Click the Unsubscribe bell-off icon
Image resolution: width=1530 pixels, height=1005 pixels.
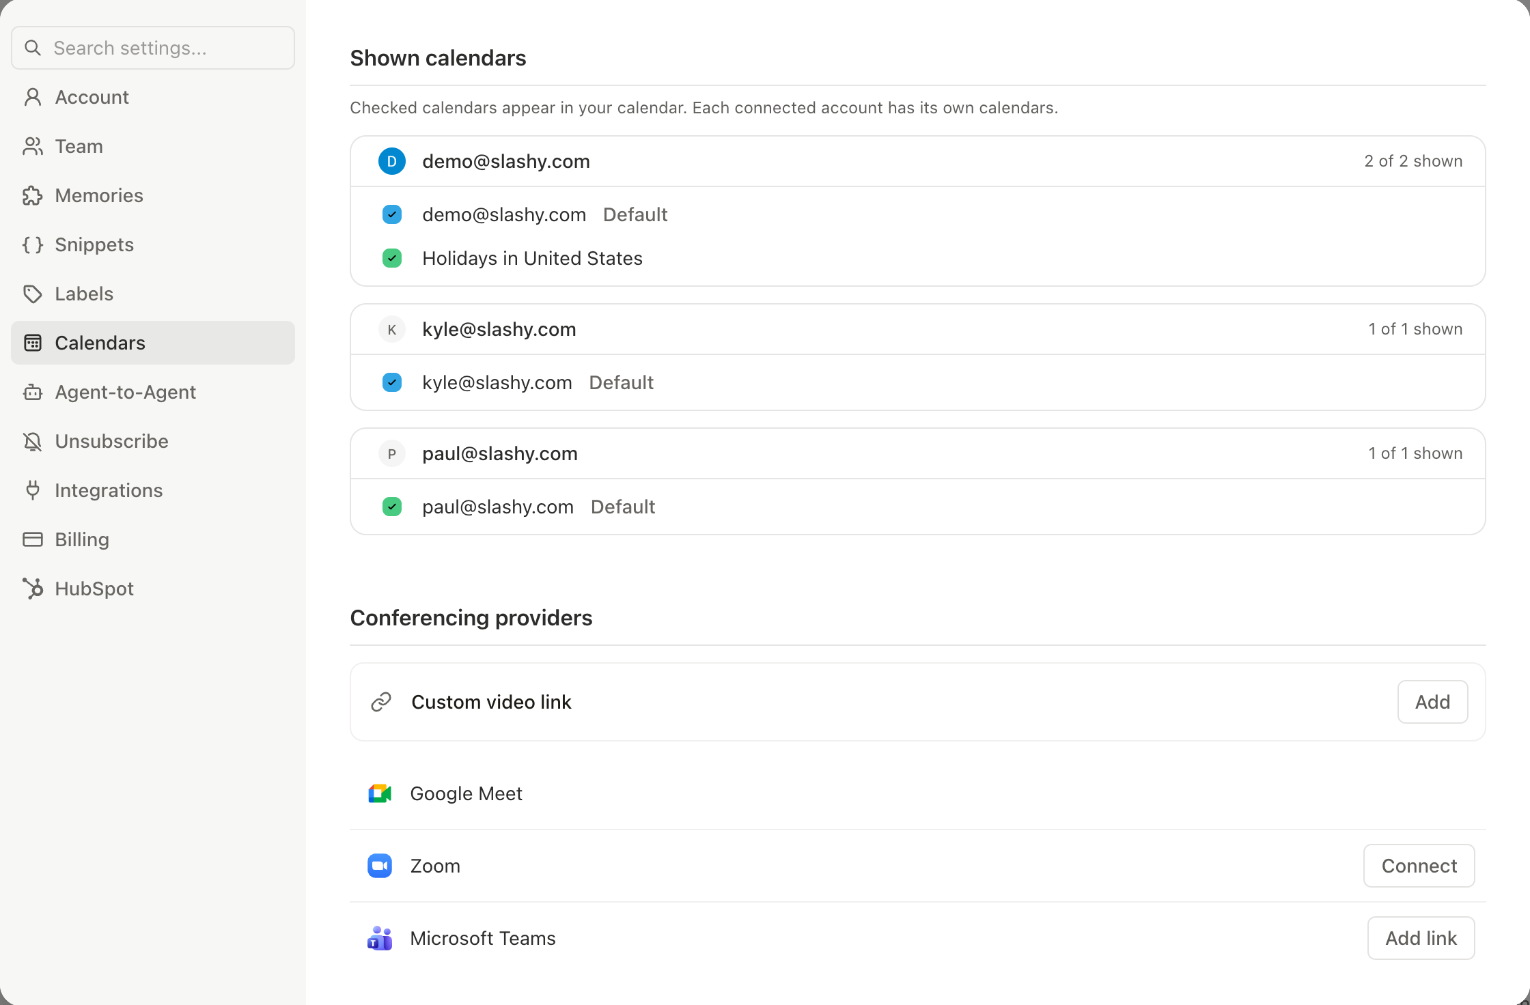tap(33, 441)
